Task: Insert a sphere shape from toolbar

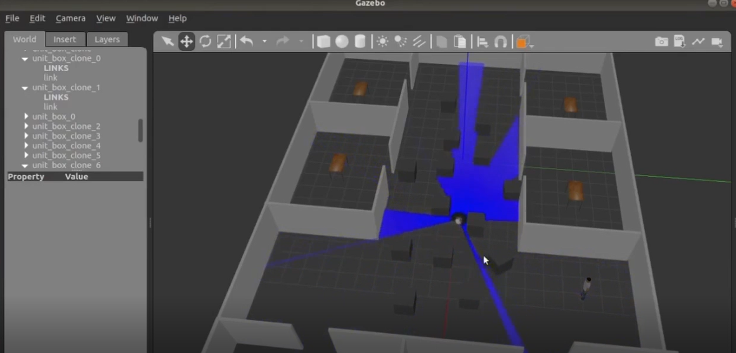Action: point(342,42)
